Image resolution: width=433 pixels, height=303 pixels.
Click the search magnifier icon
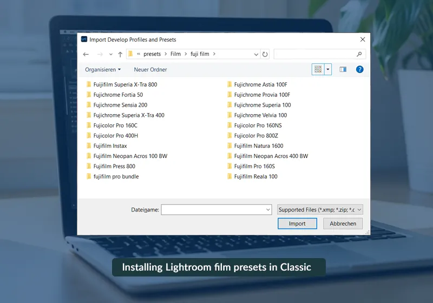[x=359, y=54]
